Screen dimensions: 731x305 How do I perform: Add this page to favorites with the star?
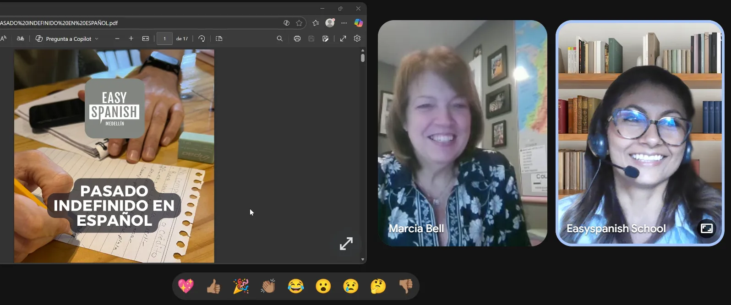coord(299,23)
